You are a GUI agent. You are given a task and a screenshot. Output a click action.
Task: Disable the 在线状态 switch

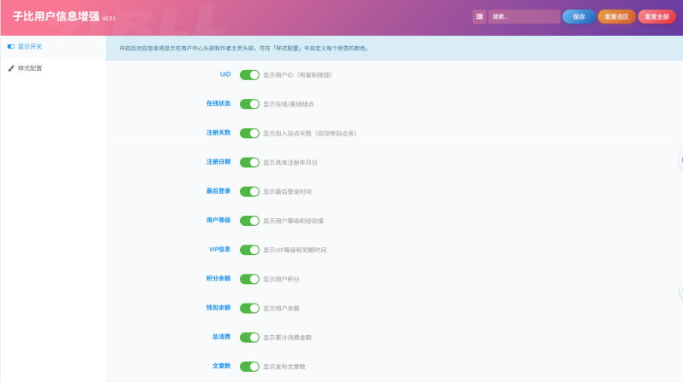[249, 104]
